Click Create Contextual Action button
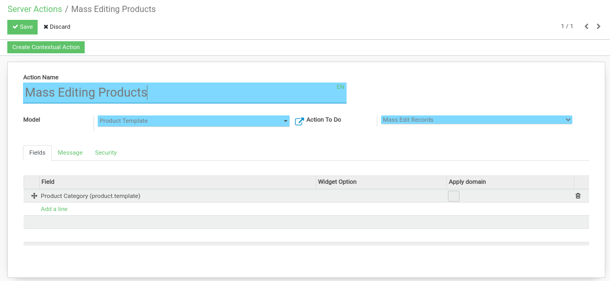610x281 pixels. pyautogui.click(x=46, y=47)
